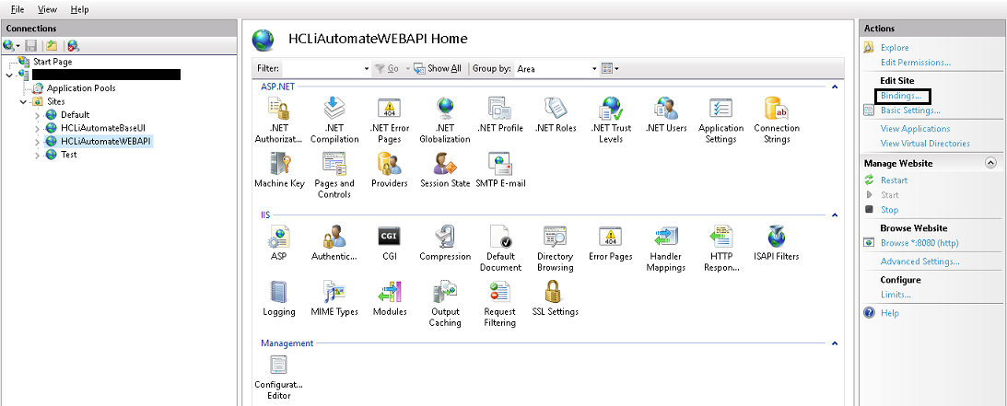
Task: Collapse the Management group section
Action: click(835, 343)
